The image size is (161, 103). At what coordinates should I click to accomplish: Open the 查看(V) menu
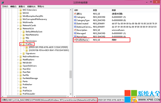22,6
